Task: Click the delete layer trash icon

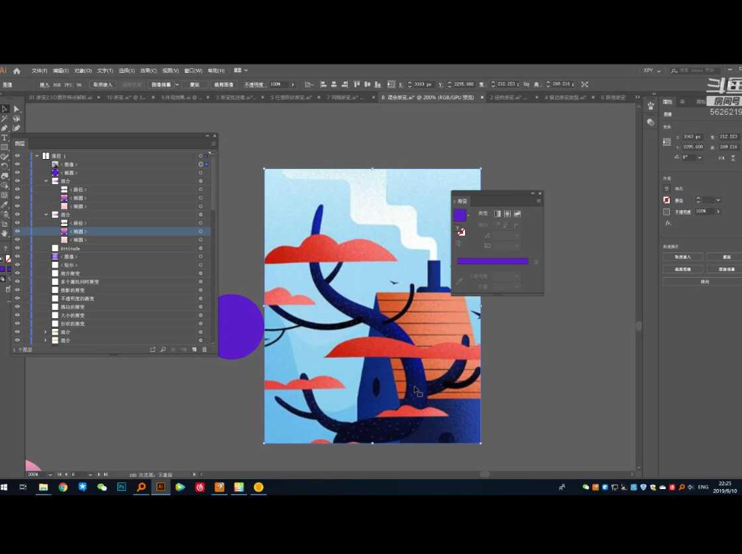Action: tap(205, 349)
